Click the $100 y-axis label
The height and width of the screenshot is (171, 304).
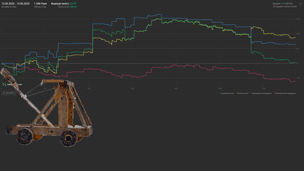pos(298,34)
